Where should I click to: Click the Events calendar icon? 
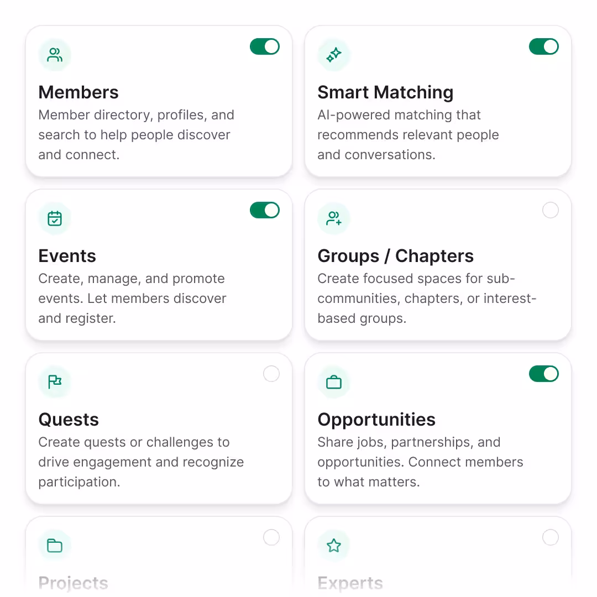pos(54,218)
